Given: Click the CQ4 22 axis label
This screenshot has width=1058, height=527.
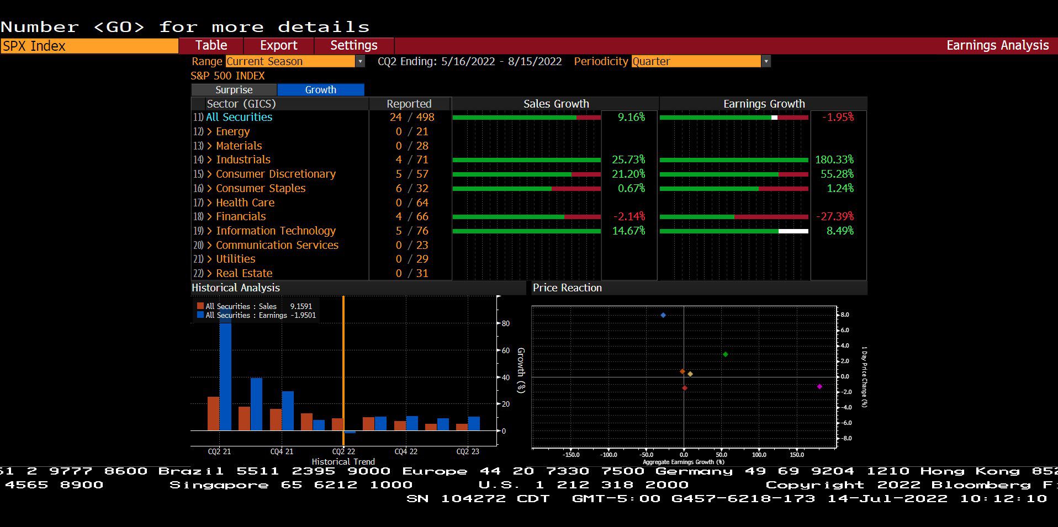Looking at the screenshot, I should pyautogui.click(x=406, y=451).
